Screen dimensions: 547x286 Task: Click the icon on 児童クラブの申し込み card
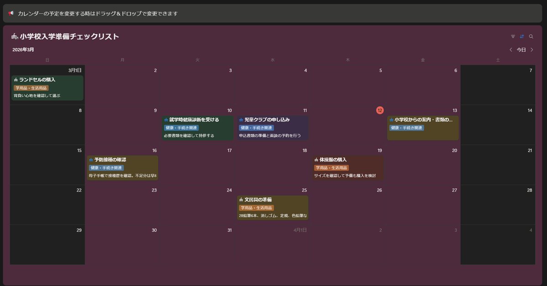point(241,120)
